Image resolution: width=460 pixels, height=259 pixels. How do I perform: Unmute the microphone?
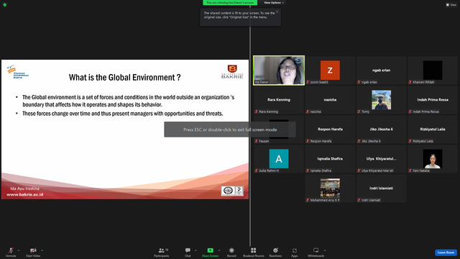click(11, 252)
